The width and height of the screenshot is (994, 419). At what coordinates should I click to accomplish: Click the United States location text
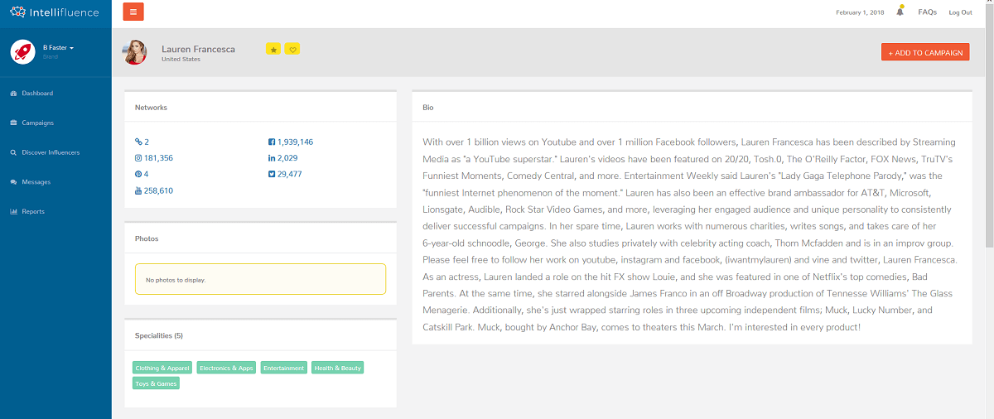[x=181, y=60]
